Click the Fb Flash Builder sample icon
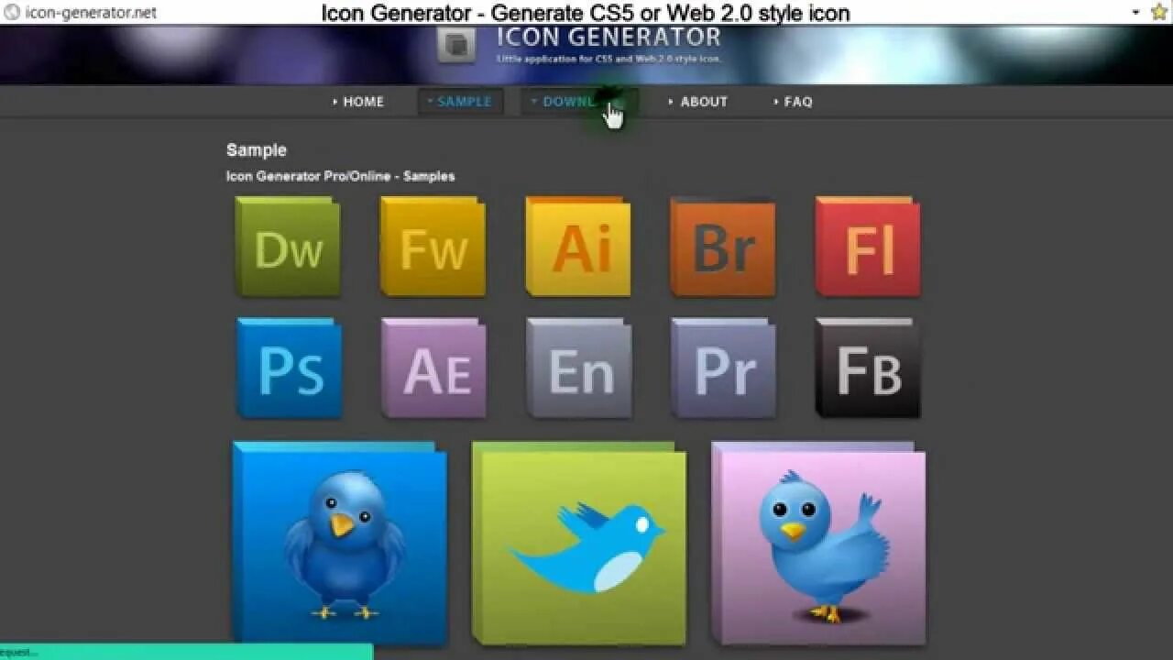Viewport: 1173px width, 660px height. 868,368
